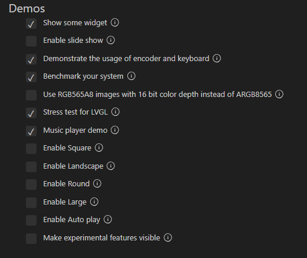The image size is (307, 258).
Task: Show info for Enable Auto play
Action: click(108, 219)
